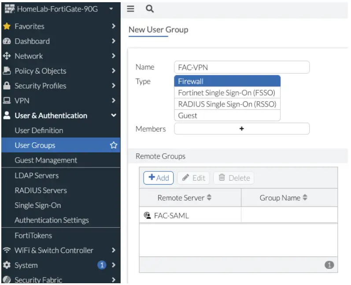Click Add button in Remote Groups
This screenshot has width=351, height=285.
click(159, 178)
